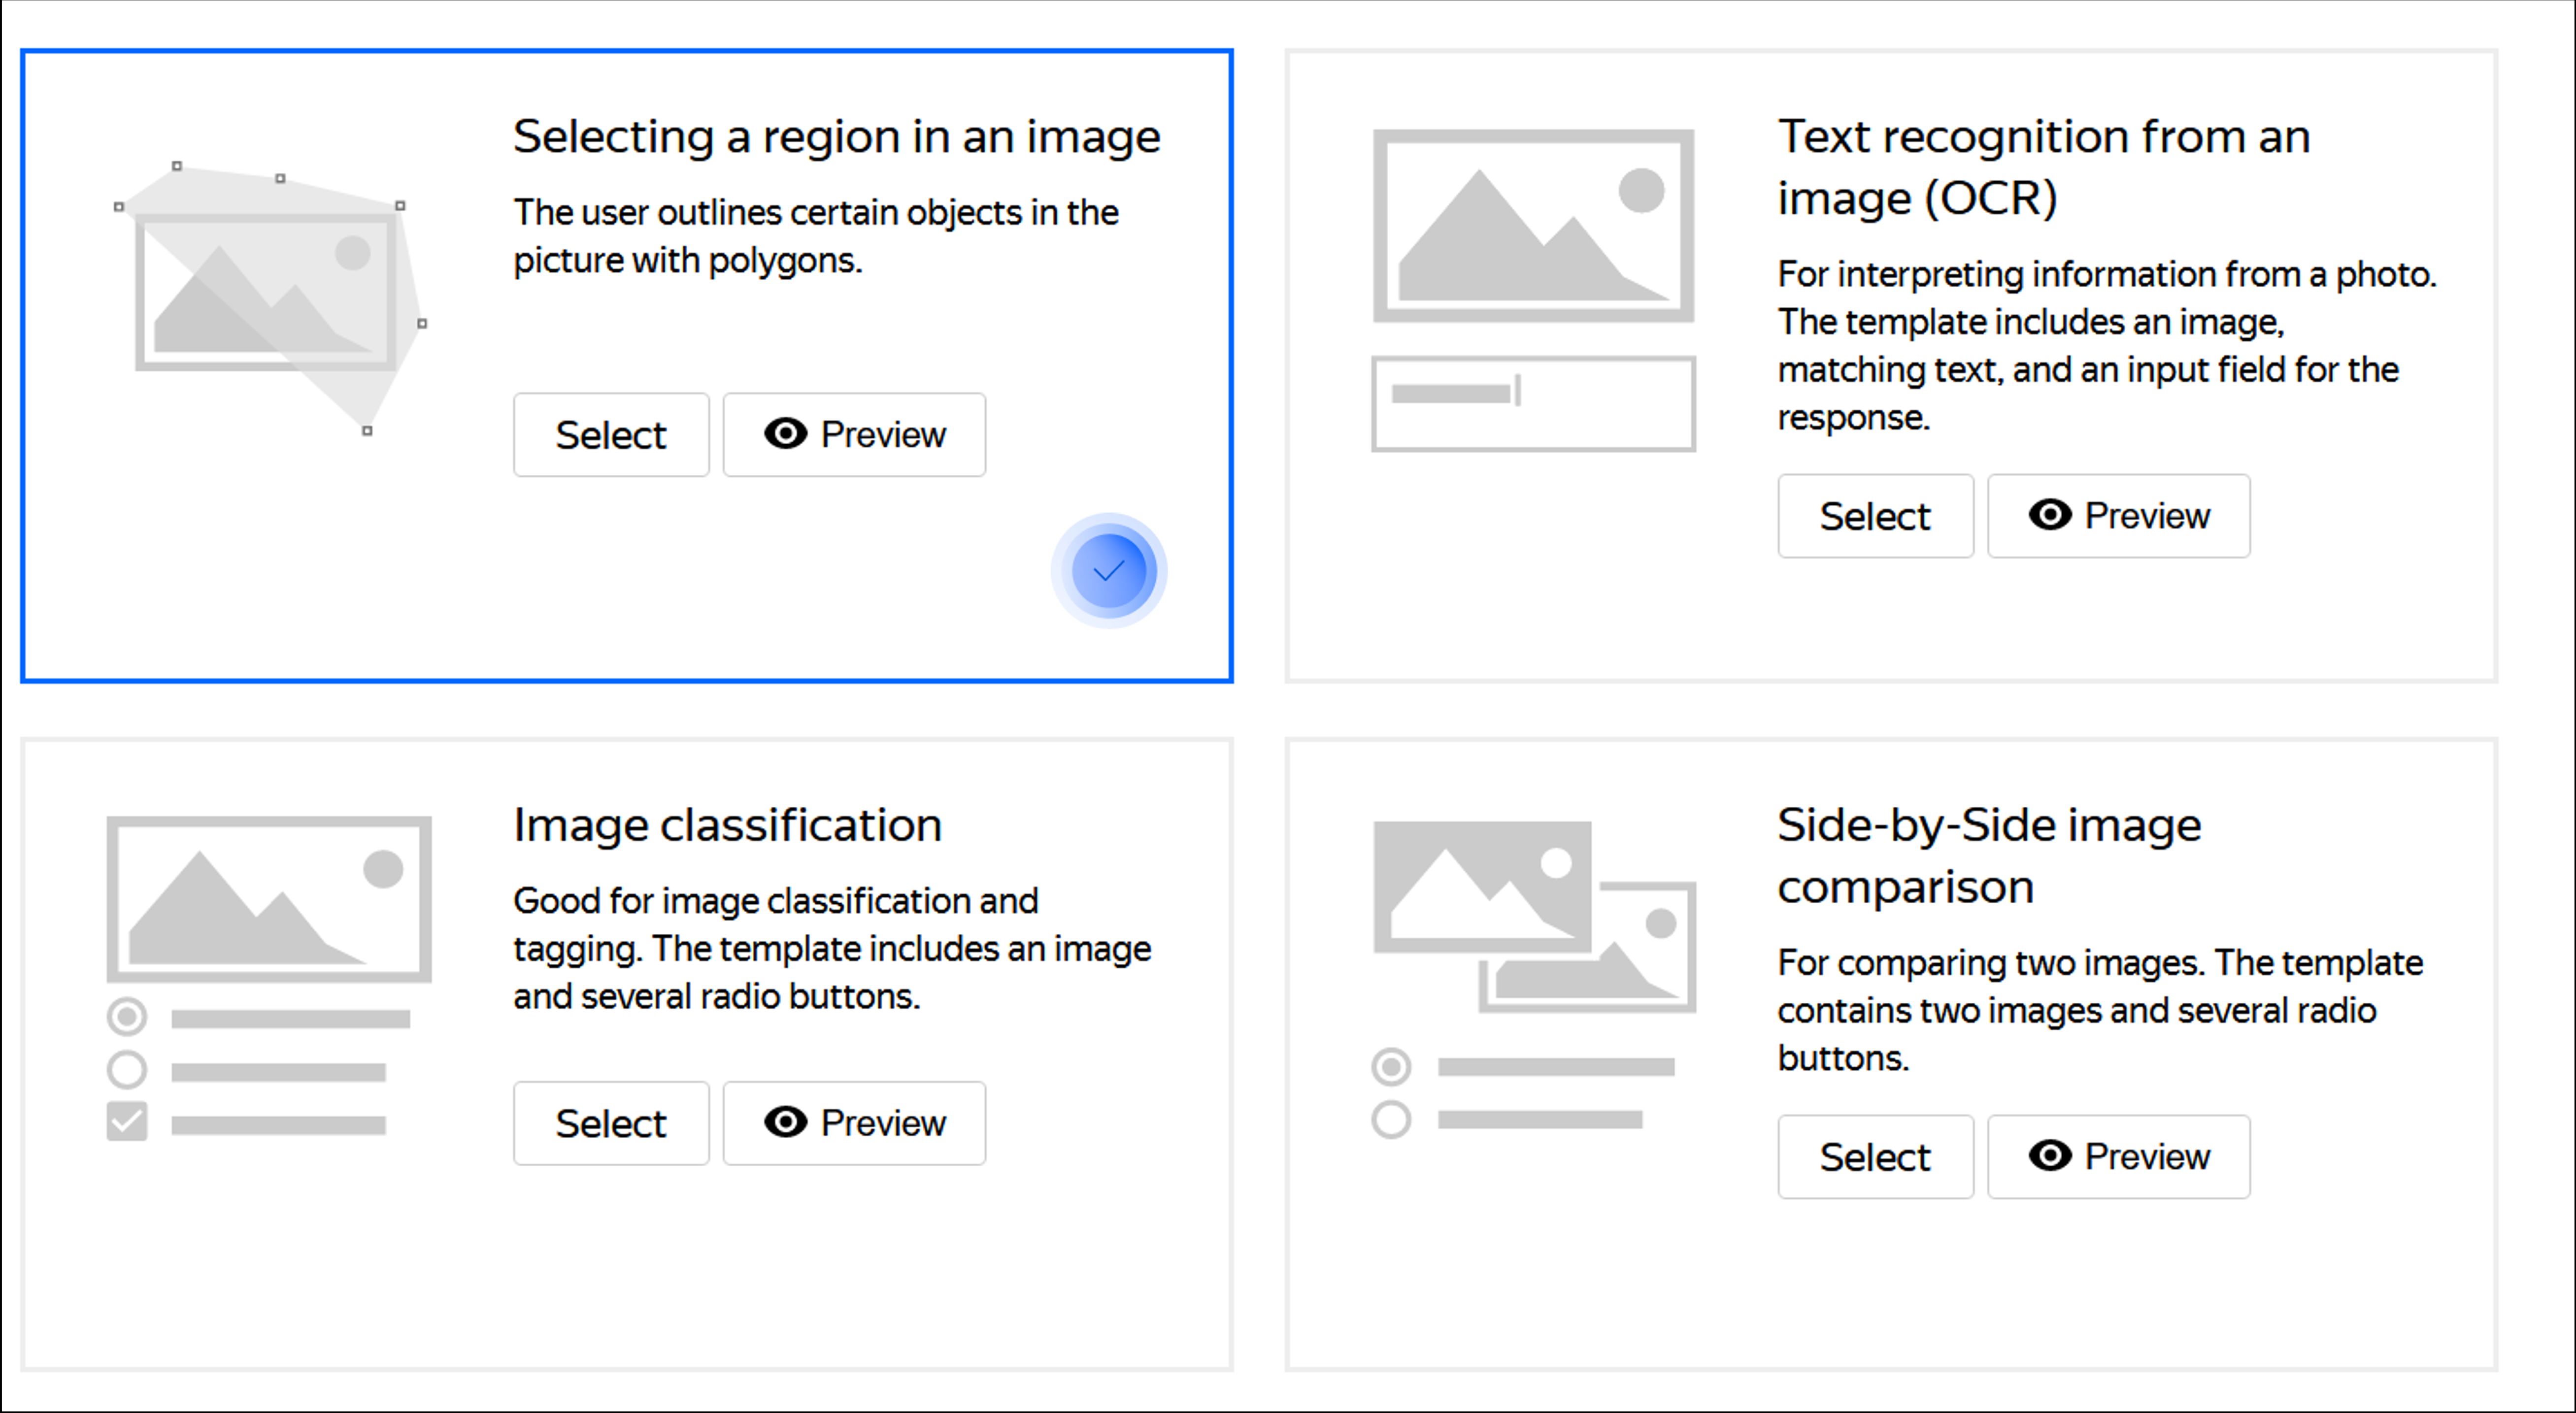Select the 'Selecting a region in an image' template
The width and height of the screenshot is (2576, 1413).
(611, 435)
